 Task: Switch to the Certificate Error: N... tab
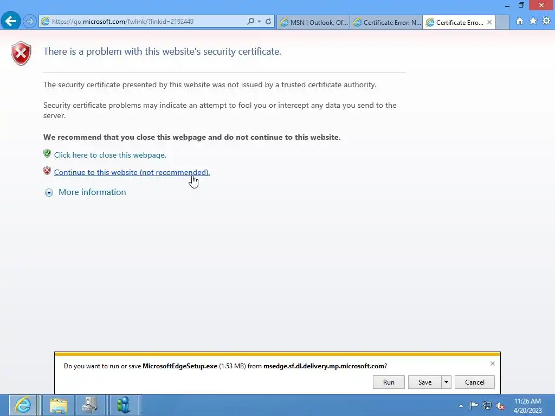click(x=386, y=22)
